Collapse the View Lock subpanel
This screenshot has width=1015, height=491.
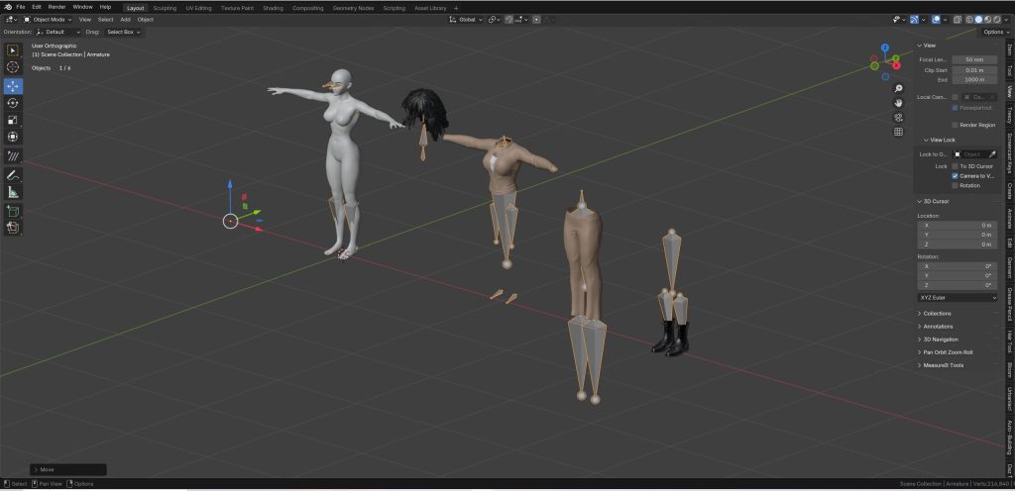point(942,140)
